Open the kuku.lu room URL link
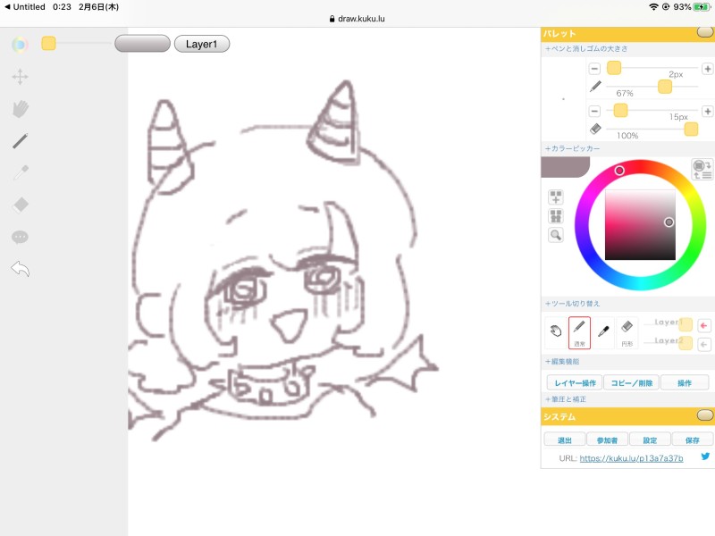Screen dimensions: 715x536 [x=631, y=458]
